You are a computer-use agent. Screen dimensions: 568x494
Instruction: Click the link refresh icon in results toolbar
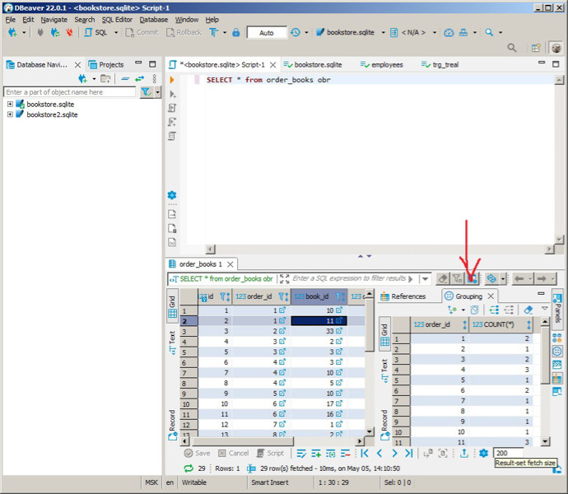click(x=491, y=278)
